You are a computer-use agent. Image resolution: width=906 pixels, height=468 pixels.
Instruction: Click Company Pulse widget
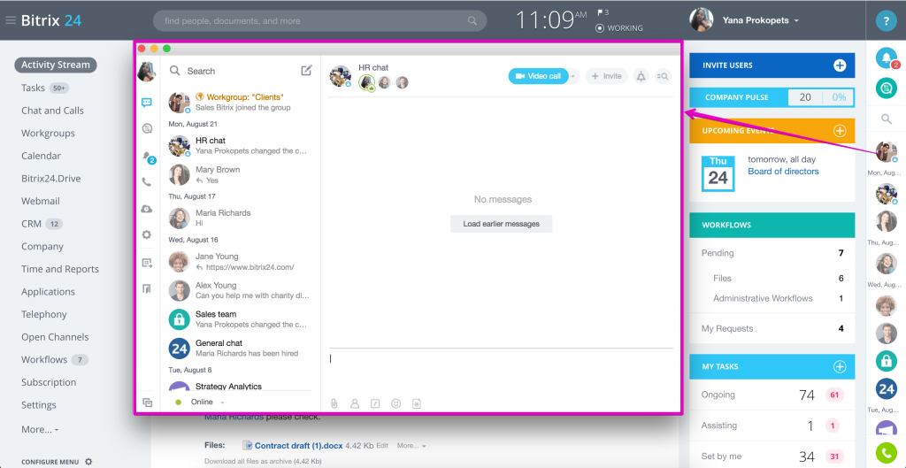point(772,97)
